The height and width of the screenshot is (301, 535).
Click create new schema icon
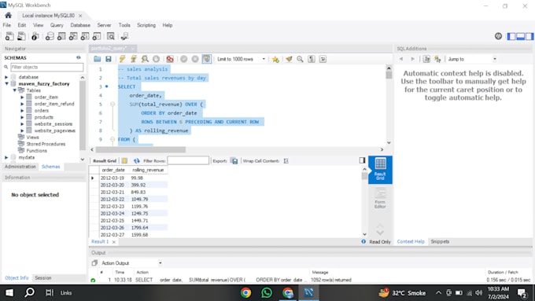coord(50,36)
